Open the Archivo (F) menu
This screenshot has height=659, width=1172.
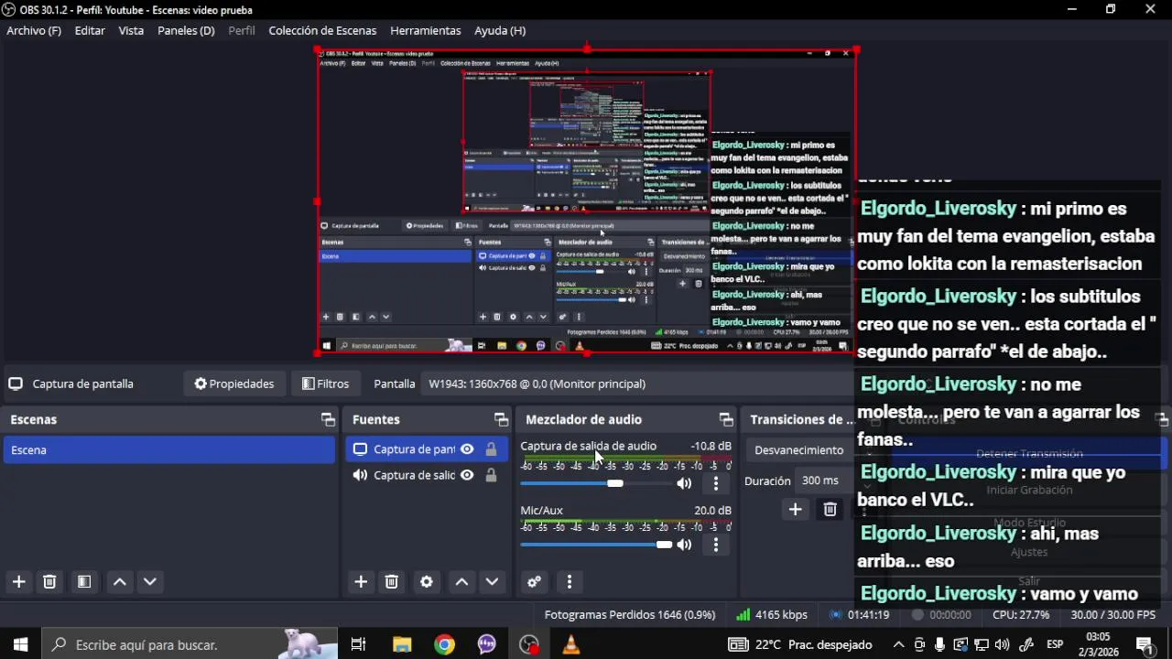[x=34, y=30]
